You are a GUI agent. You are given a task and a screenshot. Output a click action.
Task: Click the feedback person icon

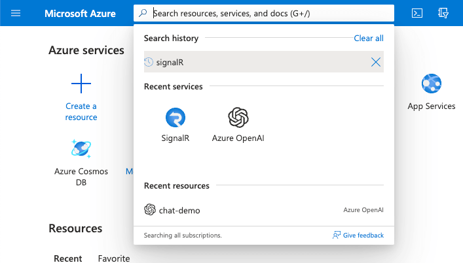[337, 235]
